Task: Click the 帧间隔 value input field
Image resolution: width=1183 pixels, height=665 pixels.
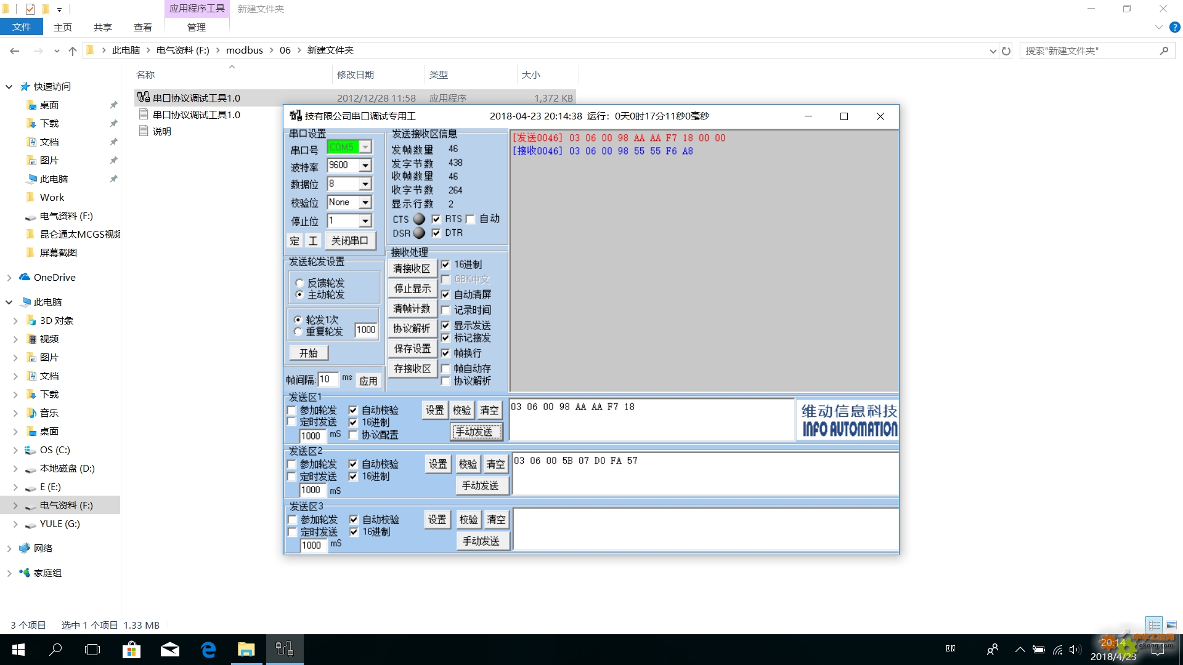Action: tap(327, 379)
